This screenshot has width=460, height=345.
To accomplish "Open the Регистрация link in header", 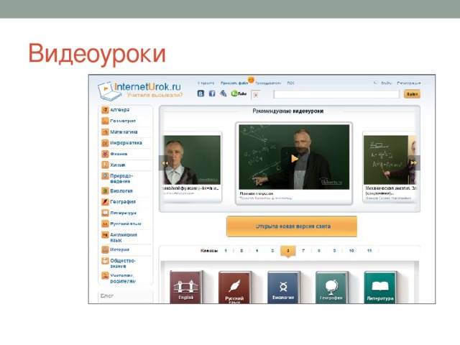I will point(409,83).
